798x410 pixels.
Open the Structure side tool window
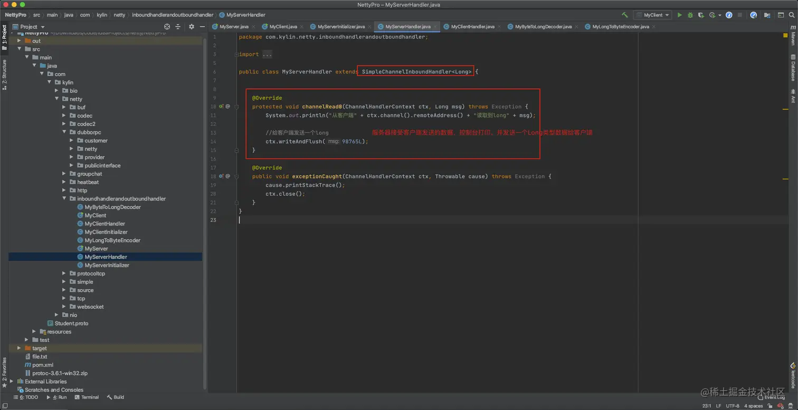coord(4,74)
